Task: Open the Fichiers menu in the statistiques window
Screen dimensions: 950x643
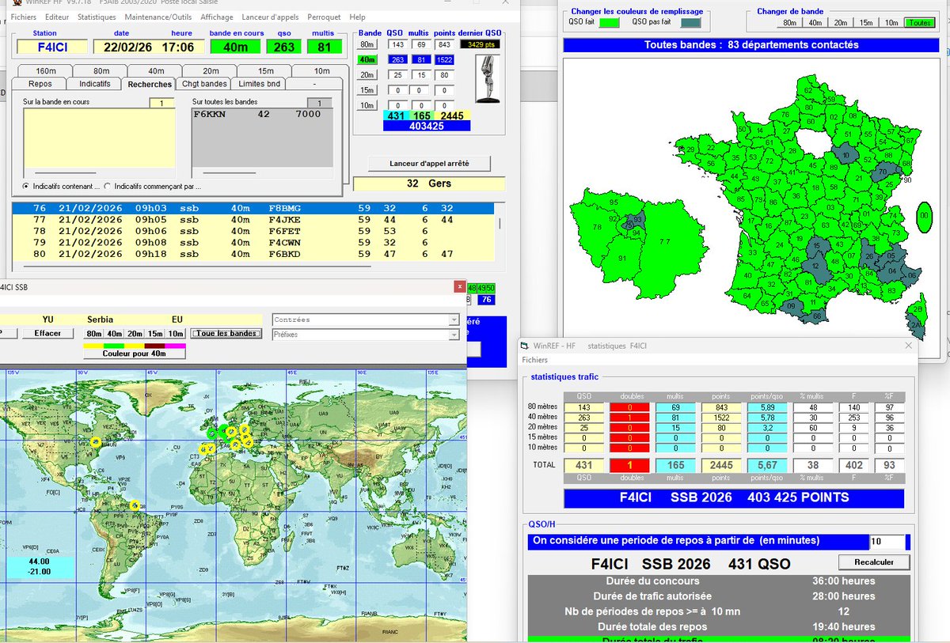Action: coord(534,360)
